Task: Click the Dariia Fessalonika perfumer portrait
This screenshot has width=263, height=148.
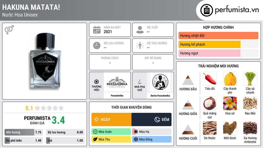Action: pos(160,82)
